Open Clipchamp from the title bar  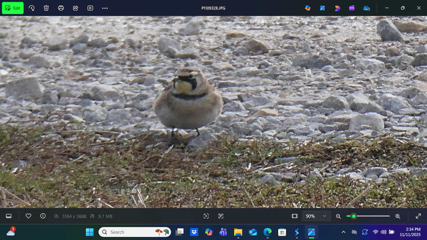[x=352, y=8]
